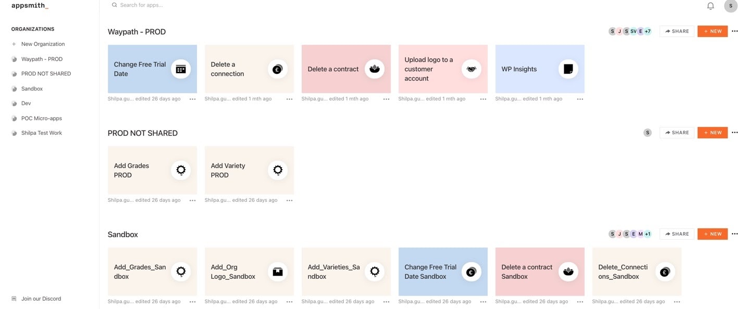Click the lotus icon on Delete a contract Sandbox
Image resolution: width=742 pixels, height=309 pixels.
point(568,272)
